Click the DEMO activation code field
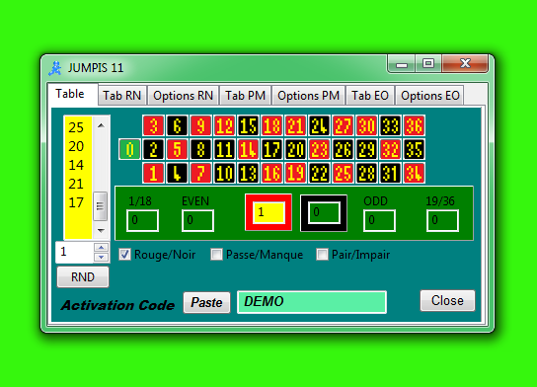Image resolution: width=537 pixels, height=387 pixels. 312,302
